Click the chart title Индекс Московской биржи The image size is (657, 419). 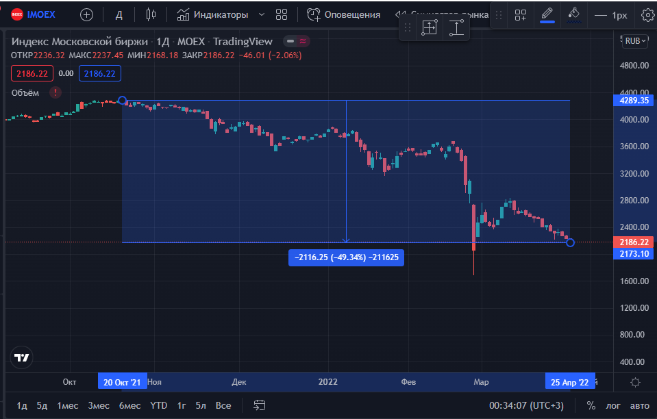(79, 42)
